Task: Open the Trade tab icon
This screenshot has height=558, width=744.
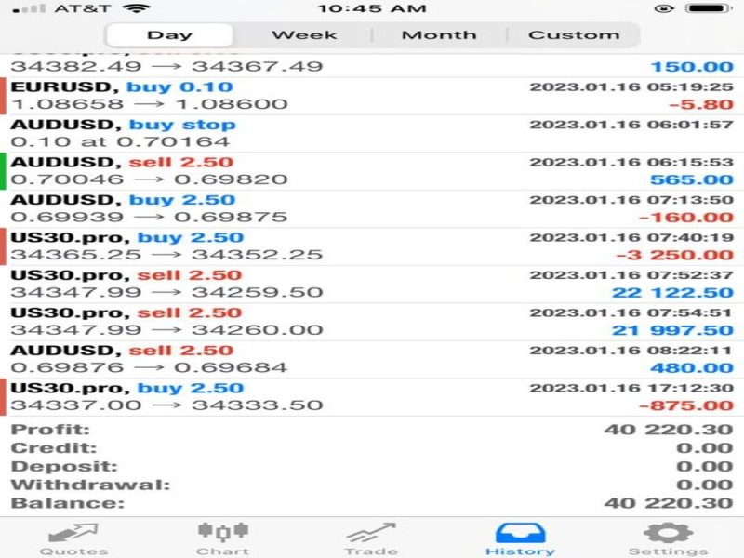Action: pos(371,532)
